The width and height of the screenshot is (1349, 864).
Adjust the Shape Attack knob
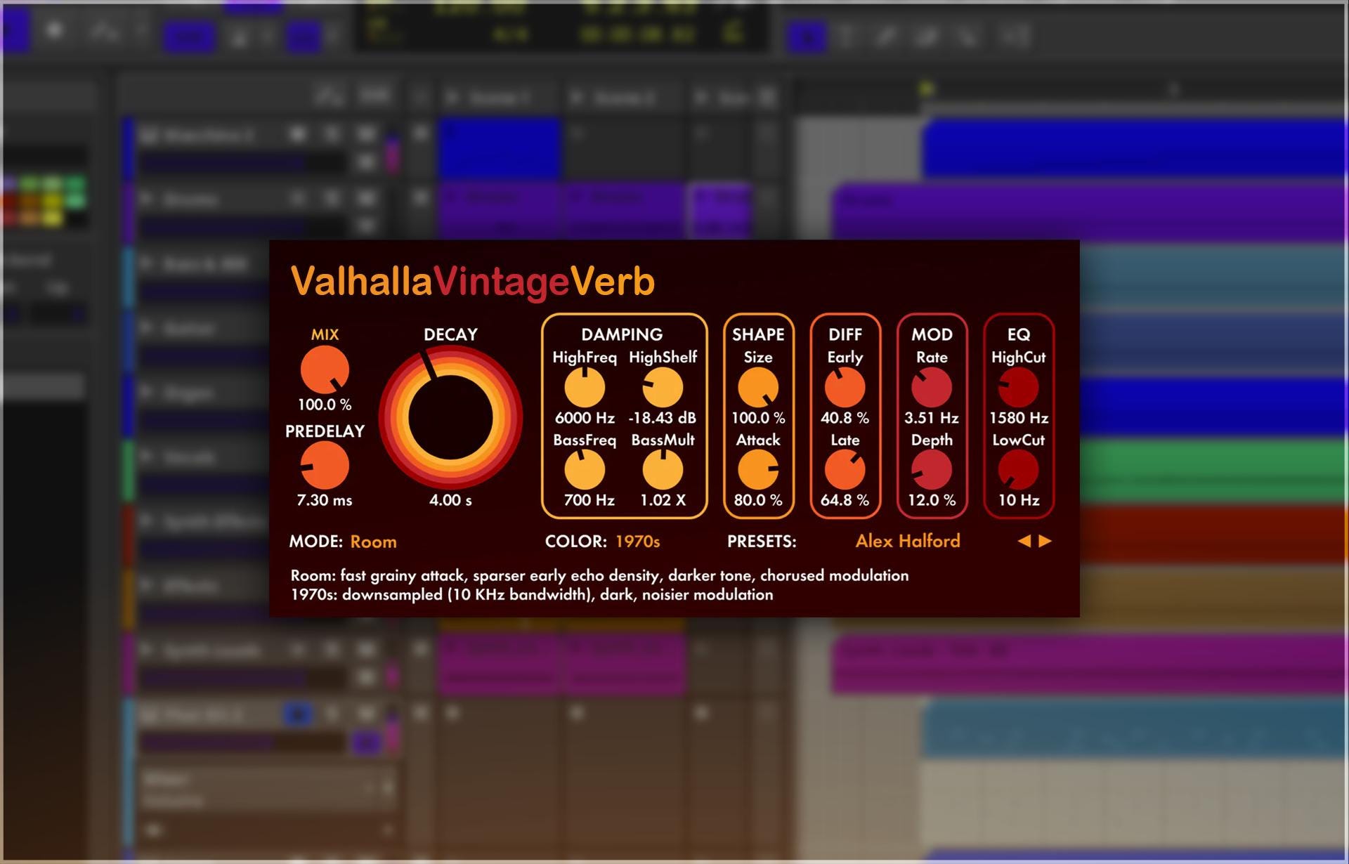point(758,470)
